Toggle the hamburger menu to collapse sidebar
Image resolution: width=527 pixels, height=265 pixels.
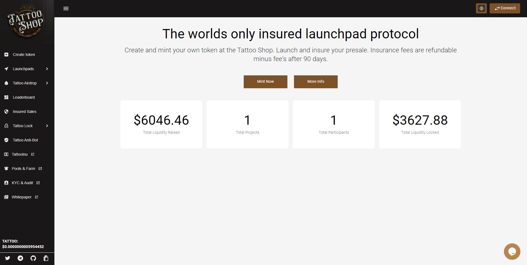[x=66, y=8]
